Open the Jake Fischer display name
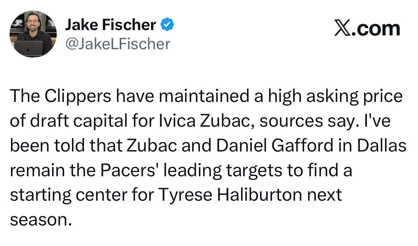This screenshot has width=418, height=246. point(111,25)
